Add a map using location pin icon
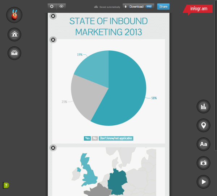This screenshot has height=196, width=217. click(x=203, y=125)
